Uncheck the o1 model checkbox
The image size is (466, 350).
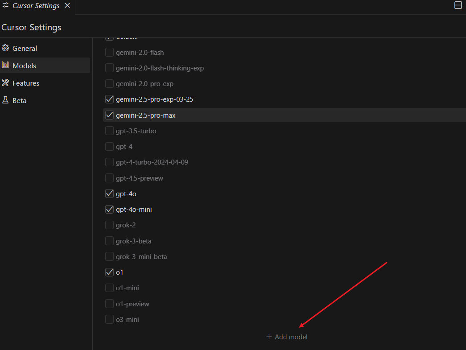click(109, 272)
